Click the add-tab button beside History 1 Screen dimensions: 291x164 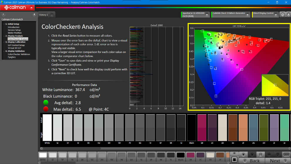coord(52,15)
